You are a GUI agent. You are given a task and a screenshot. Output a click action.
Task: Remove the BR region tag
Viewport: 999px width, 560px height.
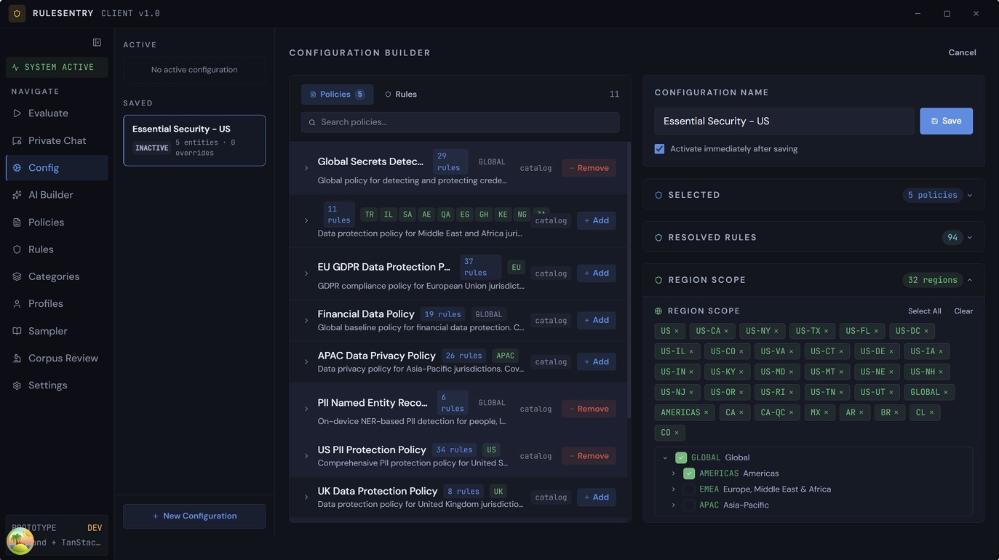coord(896,412)
